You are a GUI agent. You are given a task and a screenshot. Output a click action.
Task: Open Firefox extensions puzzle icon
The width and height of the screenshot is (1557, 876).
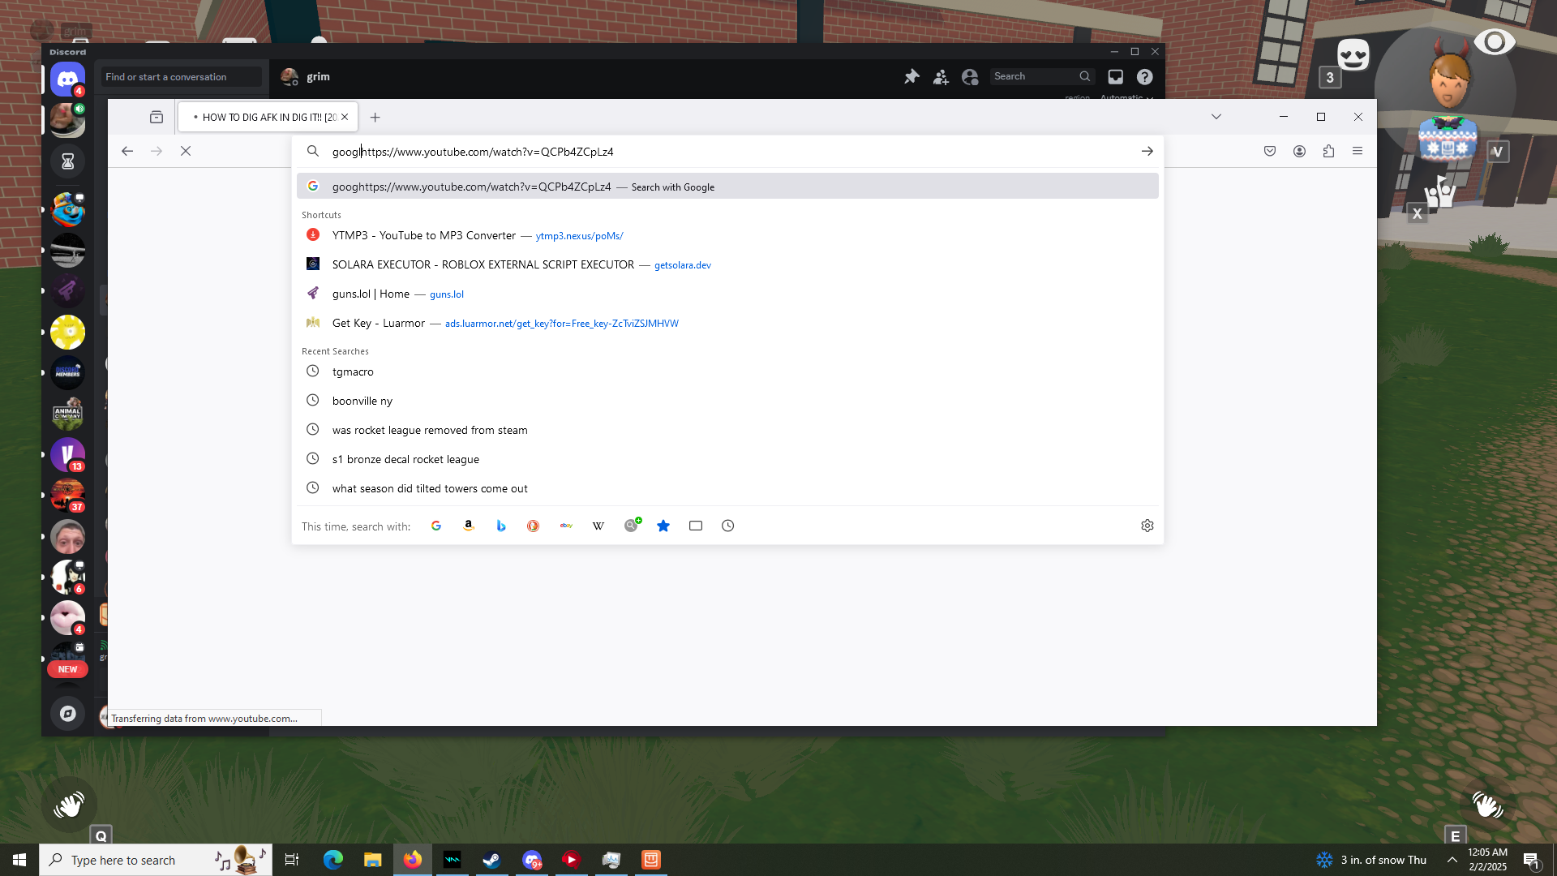point(1328,151)
